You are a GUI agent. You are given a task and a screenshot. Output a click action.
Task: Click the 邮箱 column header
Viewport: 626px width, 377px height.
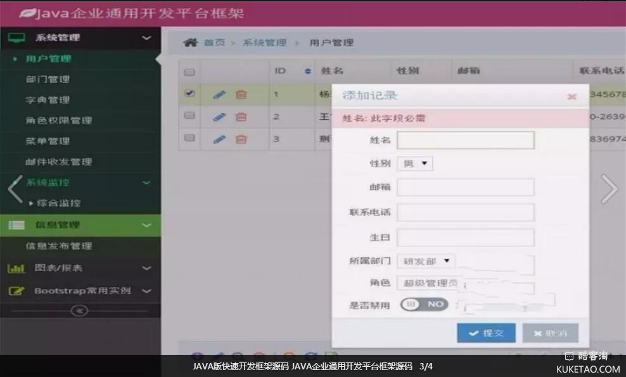coord(469,71)
